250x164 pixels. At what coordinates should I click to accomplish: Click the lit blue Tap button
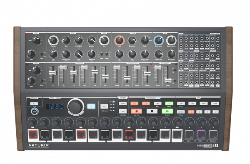click(x=91, y=106)
